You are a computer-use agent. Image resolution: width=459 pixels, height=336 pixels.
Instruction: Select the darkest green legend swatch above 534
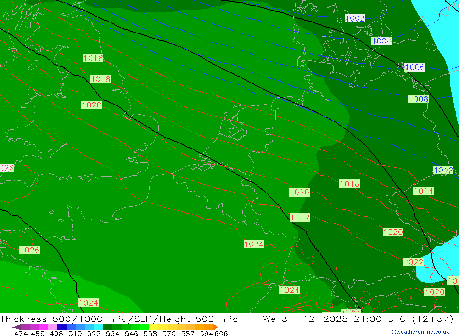(108, 327)
